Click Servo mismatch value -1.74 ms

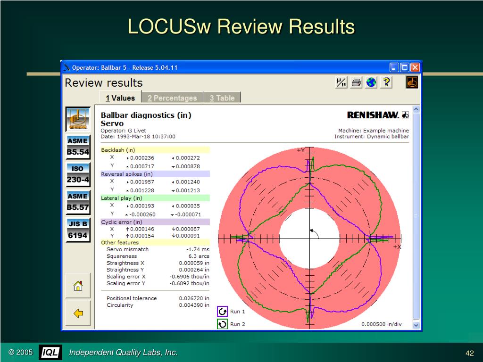click(198, 249)
